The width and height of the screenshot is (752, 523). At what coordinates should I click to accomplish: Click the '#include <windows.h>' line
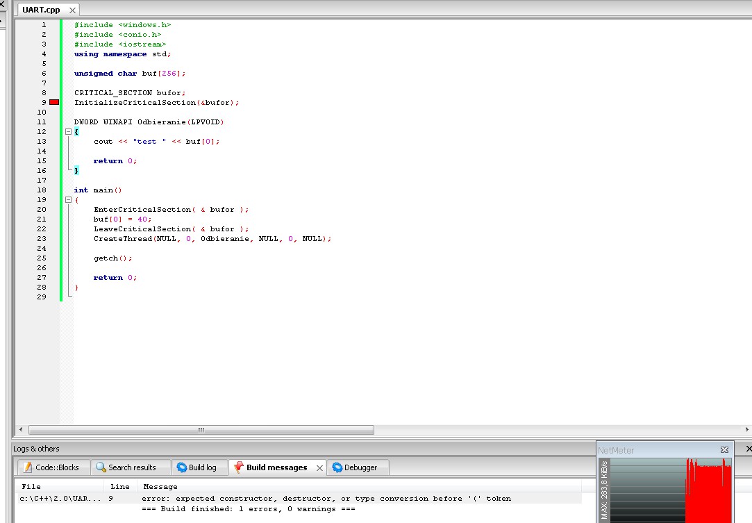(x=122, y=25)
